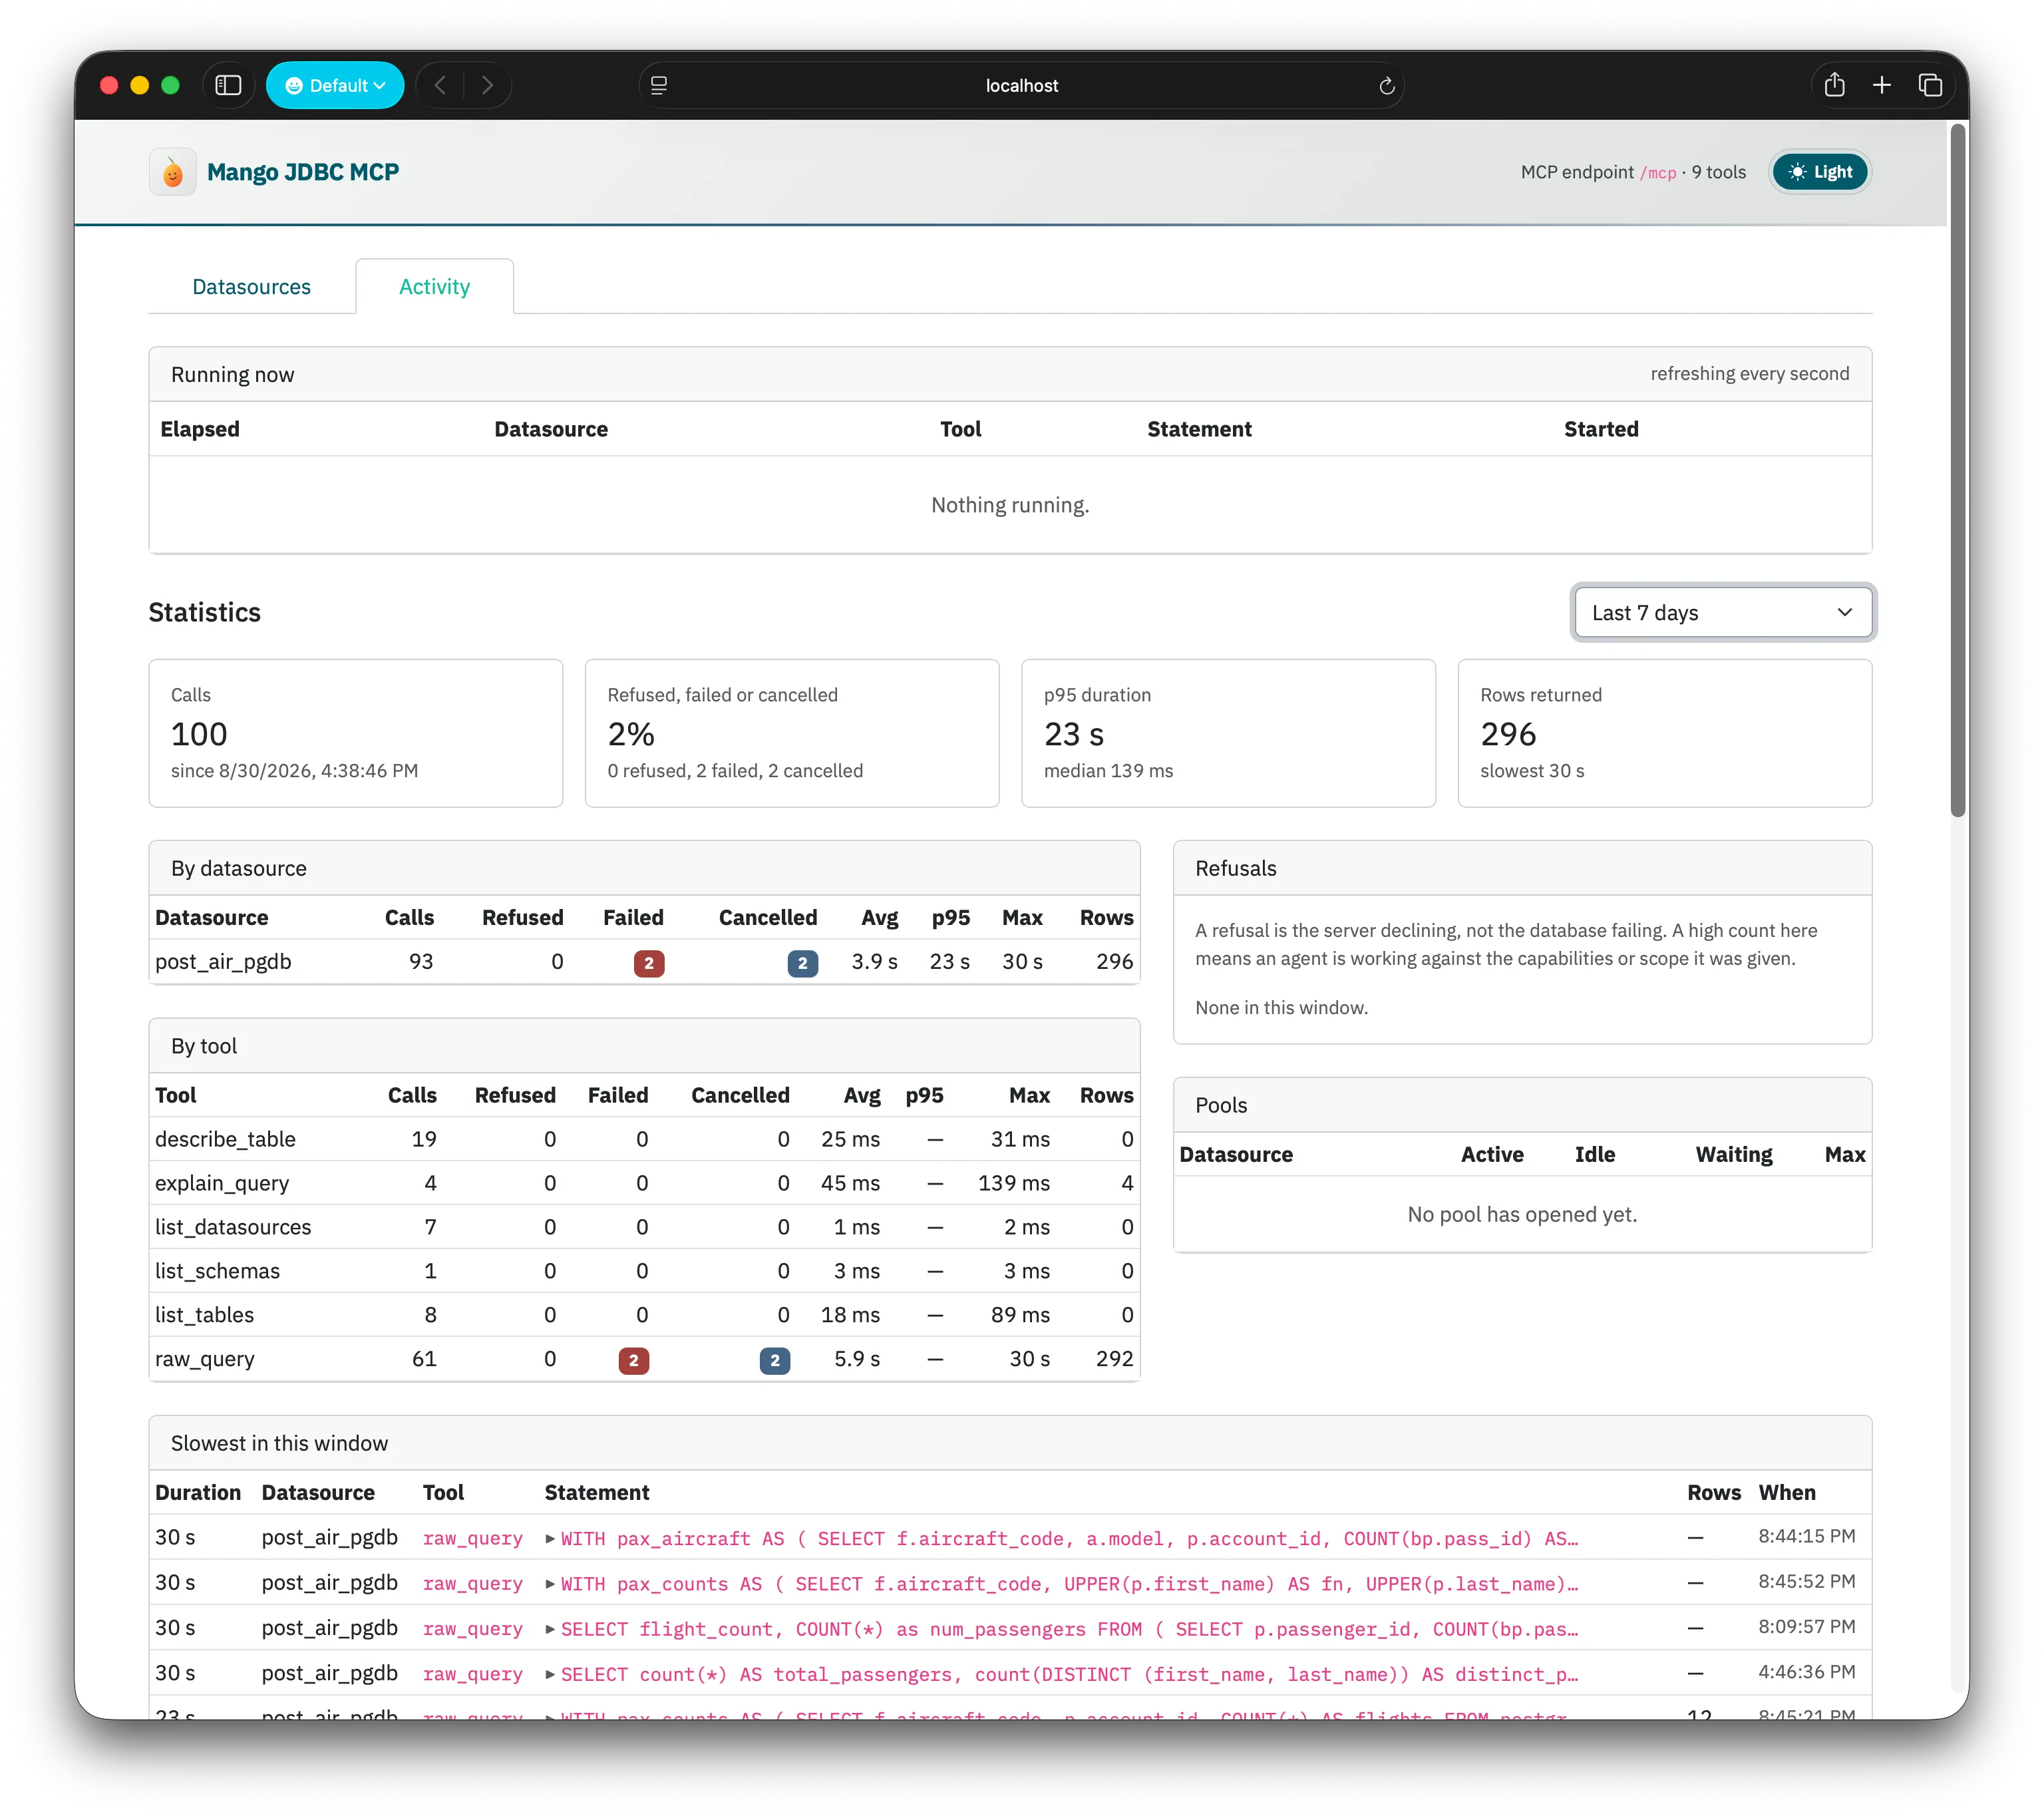This screenshot has height=1818, width=2044.
Task: Go forward with the browser forward arrow
Action: pos(487,85)
